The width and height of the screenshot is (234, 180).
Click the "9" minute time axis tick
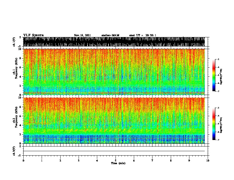(189, 161)
